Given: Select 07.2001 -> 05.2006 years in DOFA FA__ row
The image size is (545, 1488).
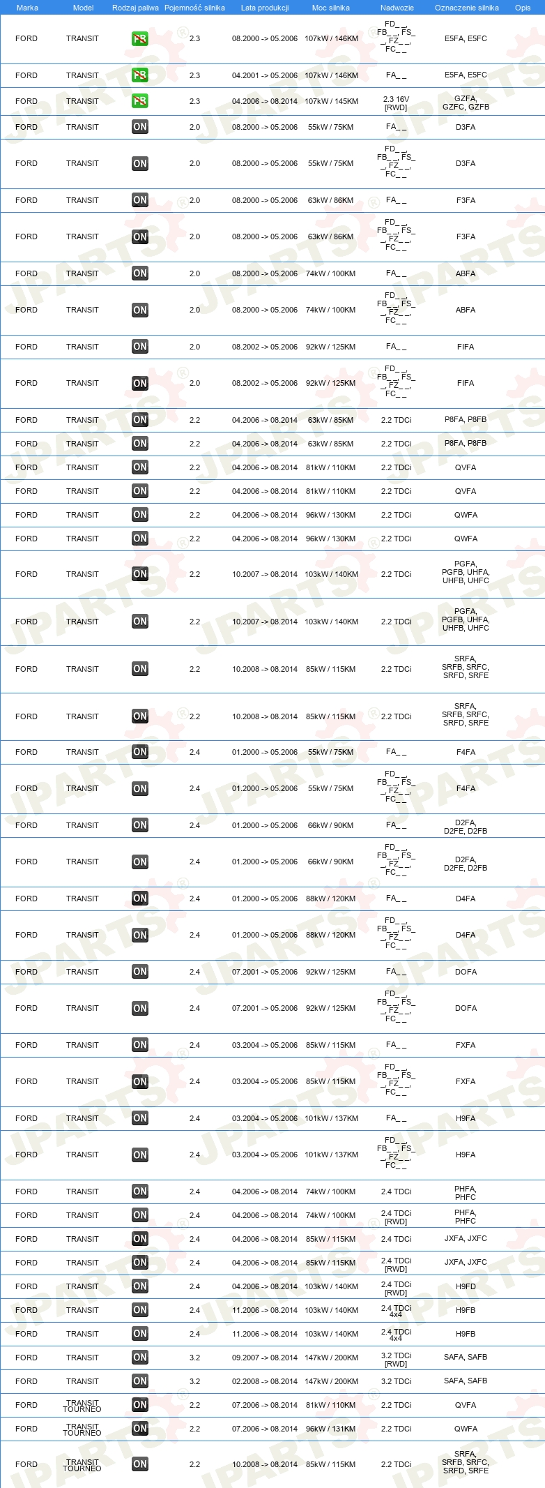Looking at the screenshot, I should [265, 972].
